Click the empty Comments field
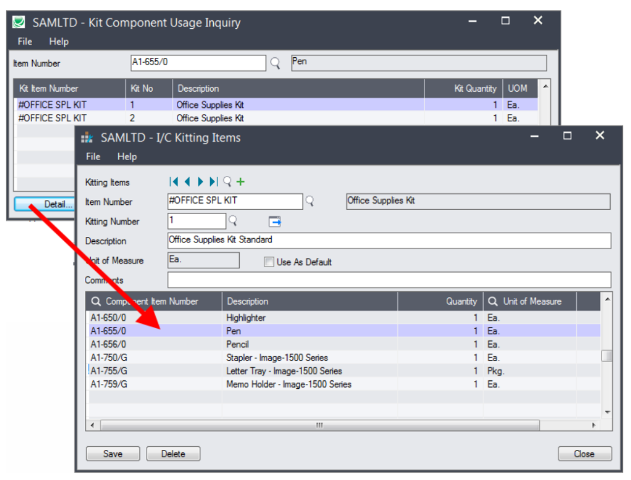Viewport: 631px width, 480px height. (x=389, y=280)
